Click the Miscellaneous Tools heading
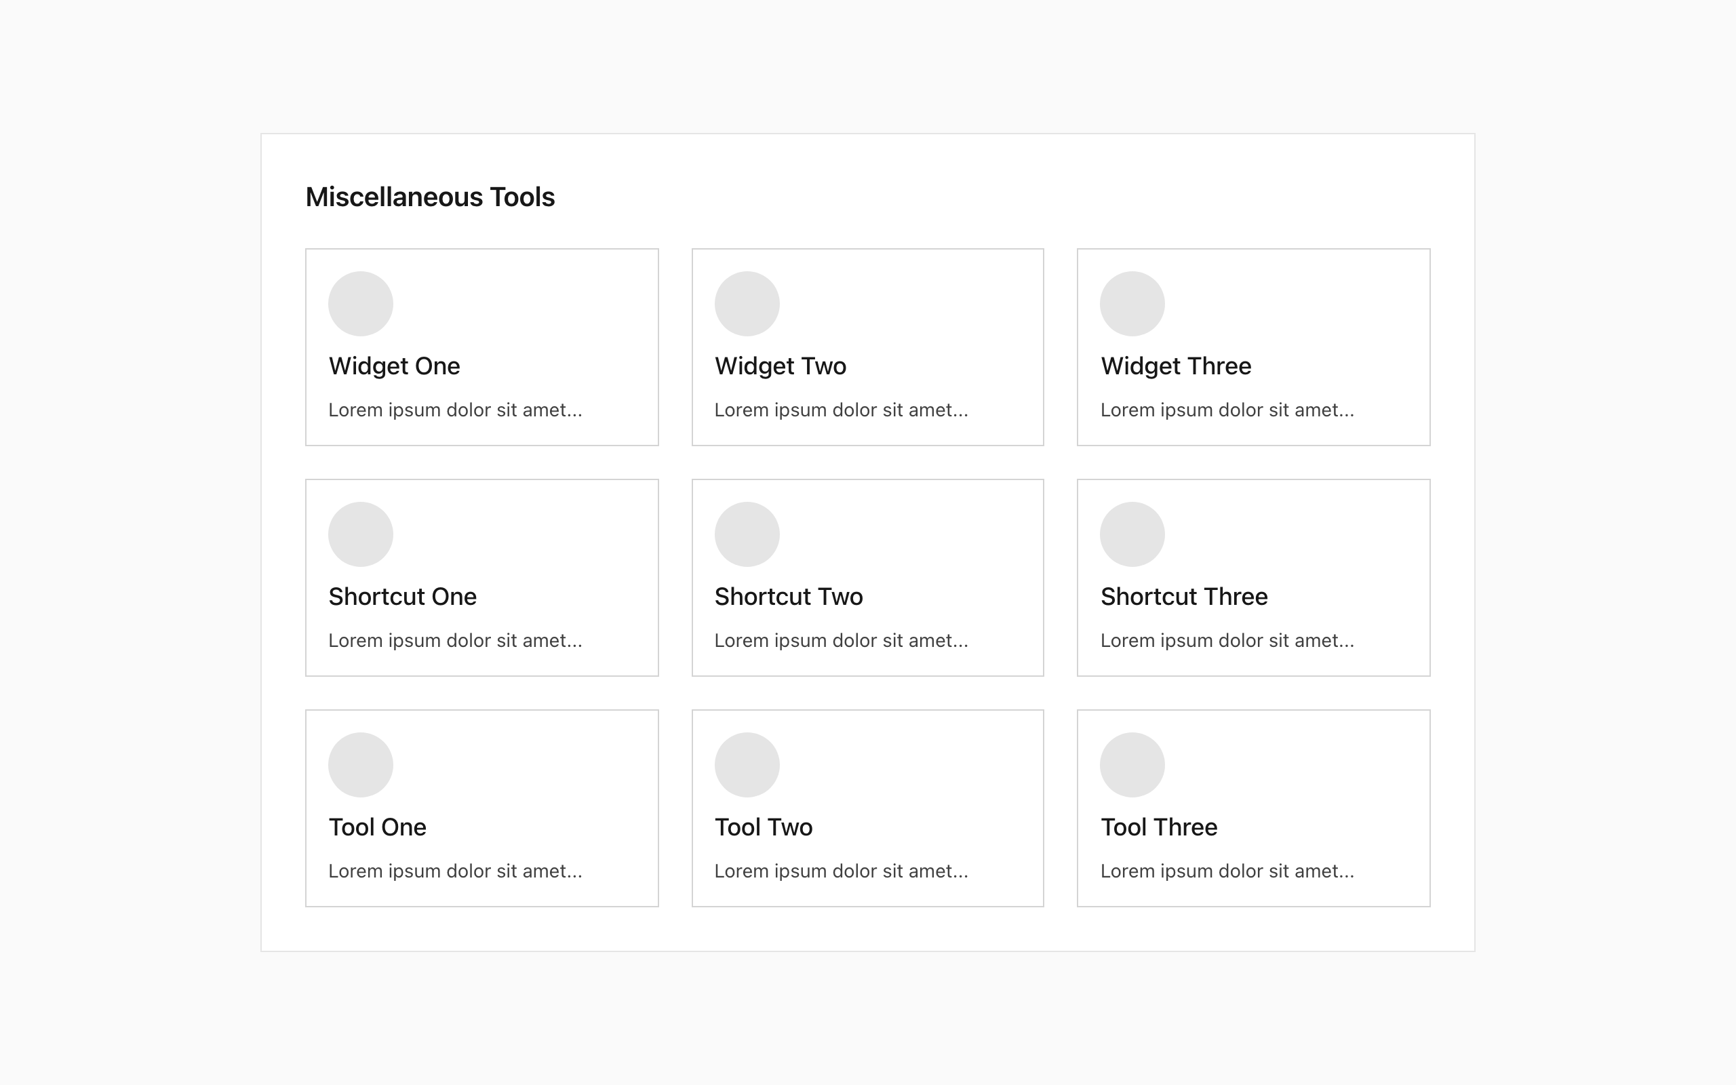 (x=431, y=197)
